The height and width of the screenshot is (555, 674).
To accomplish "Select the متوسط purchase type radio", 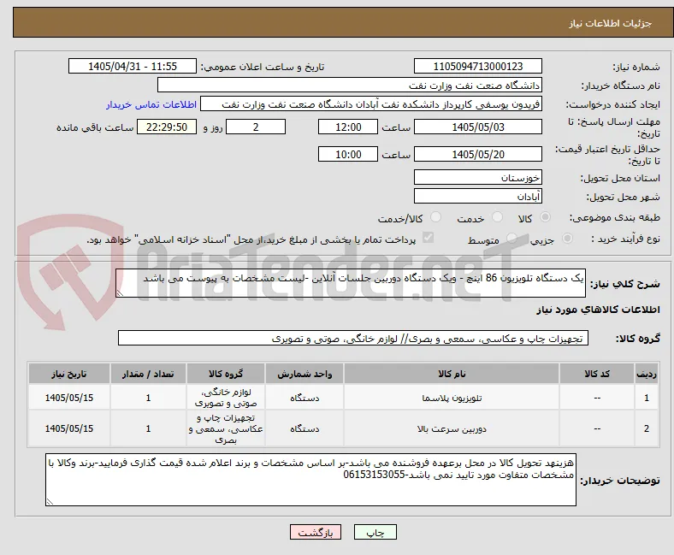I will click(512, 239).
